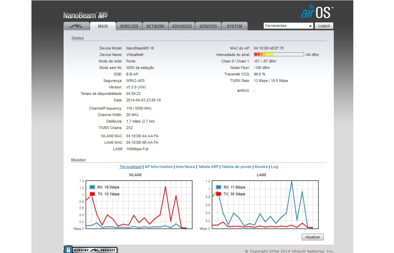Click the red TX swatch in LAN0 chart
This screenshot has width=394, height=253.
(219, 194)
